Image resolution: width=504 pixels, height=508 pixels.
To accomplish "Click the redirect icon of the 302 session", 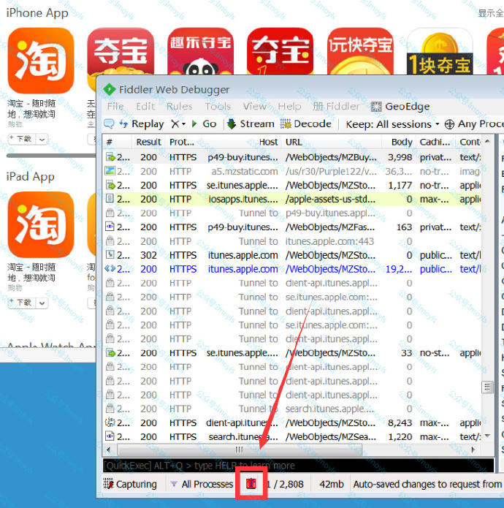I will [x=110, y=254].
